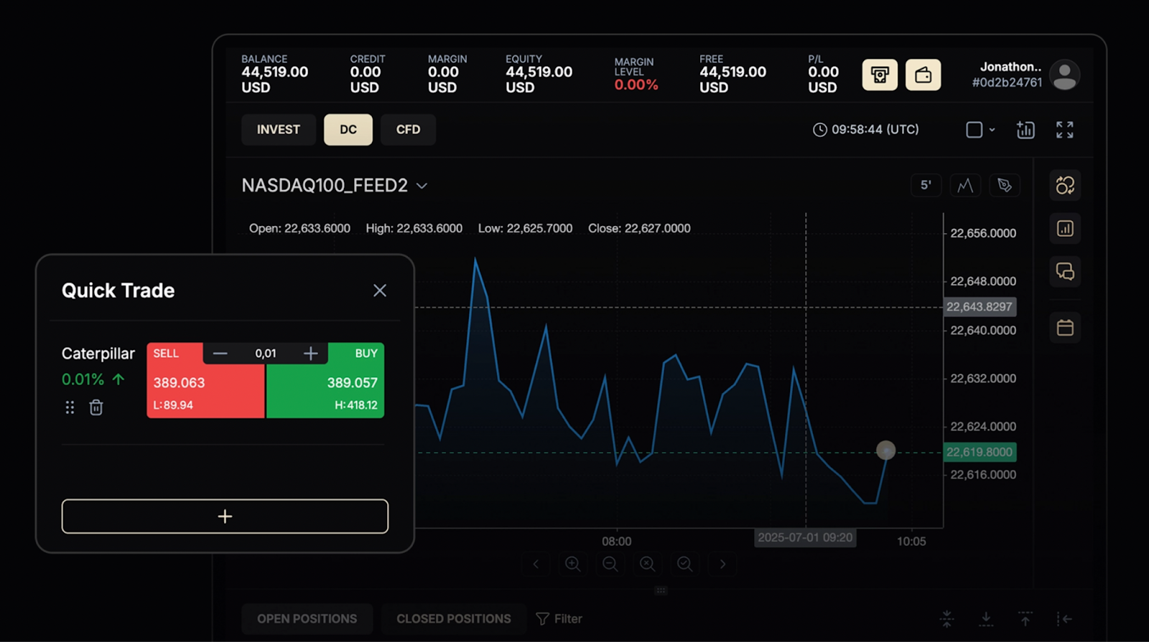Decrease trade volume with minus stepper
This screenshot has height=642, width=1149.
pos(220,353)
